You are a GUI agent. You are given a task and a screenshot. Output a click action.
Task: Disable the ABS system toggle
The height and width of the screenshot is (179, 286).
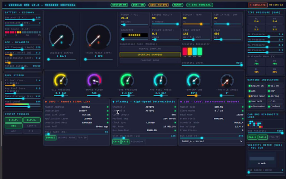pyautogui.click(x=14, y=126)
